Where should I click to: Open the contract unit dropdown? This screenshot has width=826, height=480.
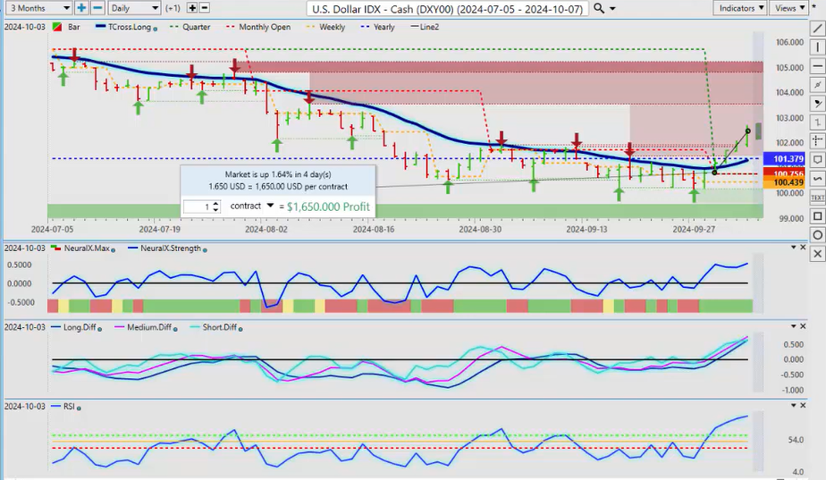click(x=270, y=206)
